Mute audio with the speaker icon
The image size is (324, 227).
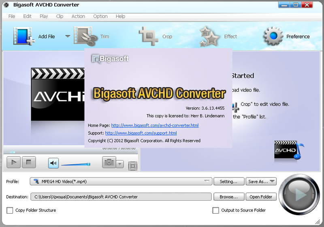pos(53,163)
